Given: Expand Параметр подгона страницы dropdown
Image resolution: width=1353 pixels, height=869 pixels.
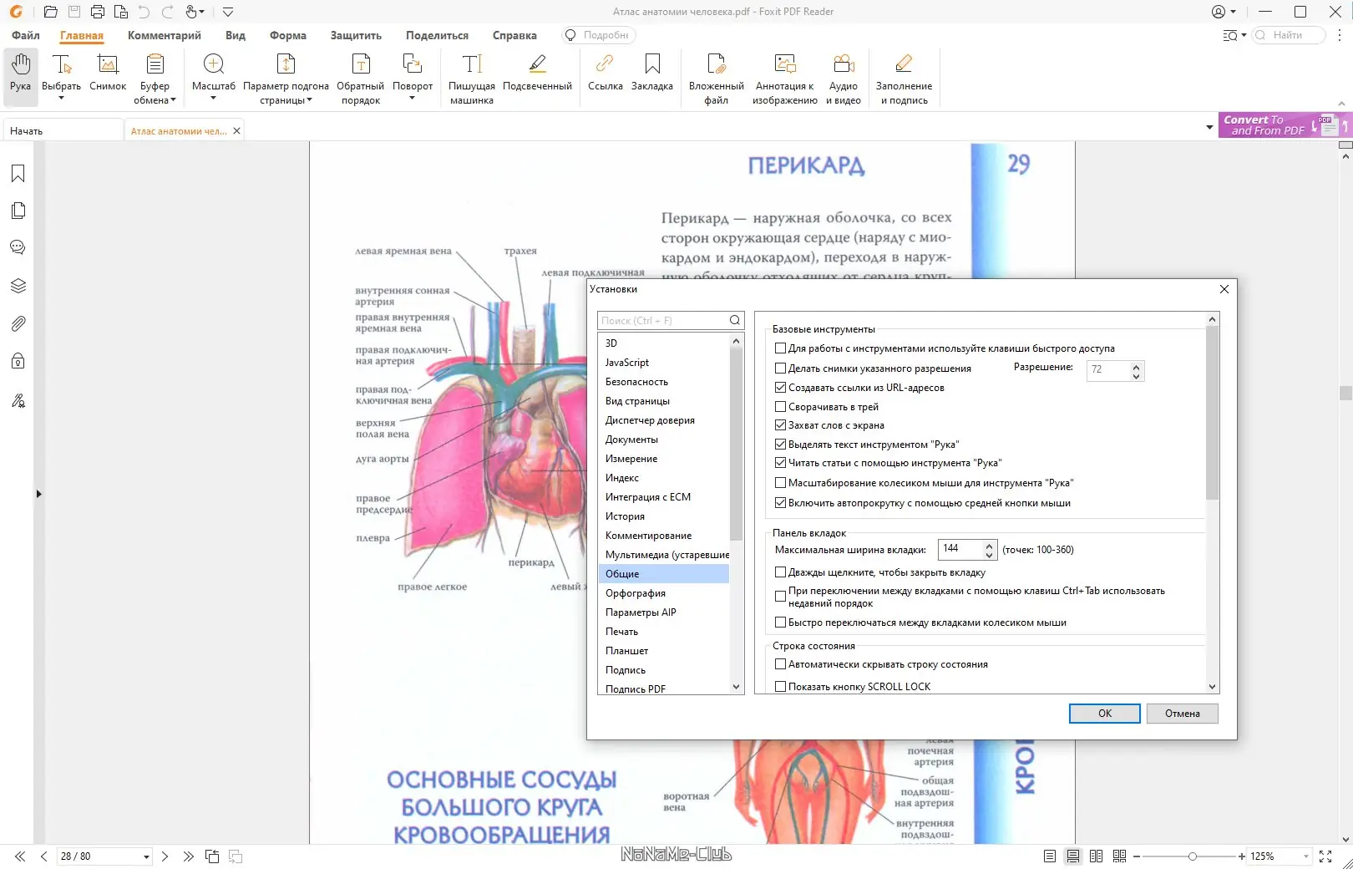Looking at the screenshot, I should coord(309,100).
